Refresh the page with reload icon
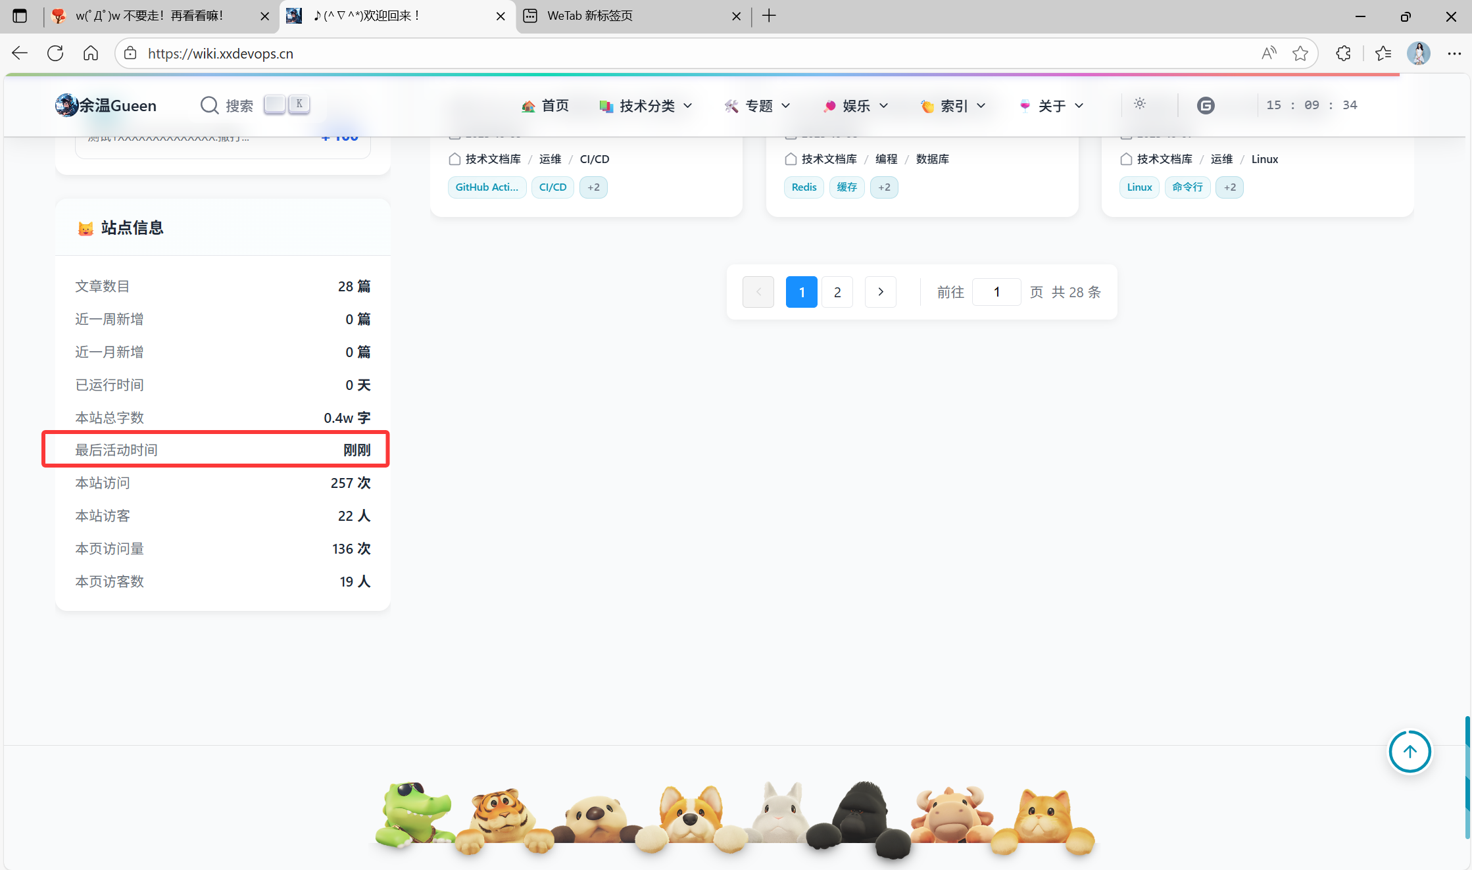 55,53
